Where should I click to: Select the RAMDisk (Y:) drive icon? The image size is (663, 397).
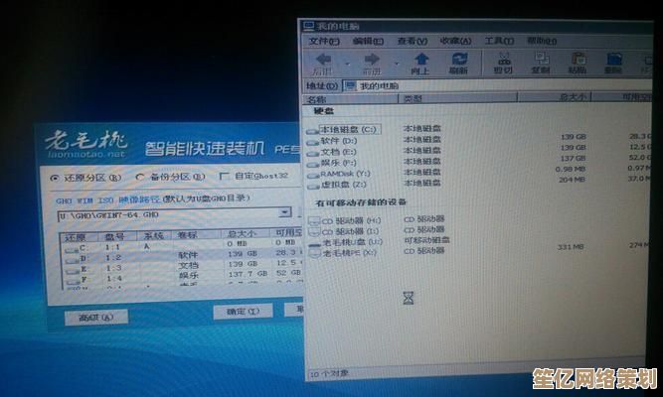tap(313, 175)
